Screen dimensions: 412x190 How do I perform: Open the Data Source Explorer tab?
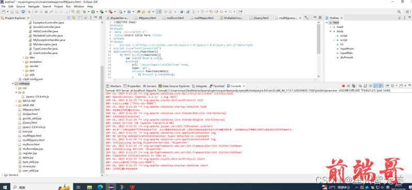[x=174, y=86]
